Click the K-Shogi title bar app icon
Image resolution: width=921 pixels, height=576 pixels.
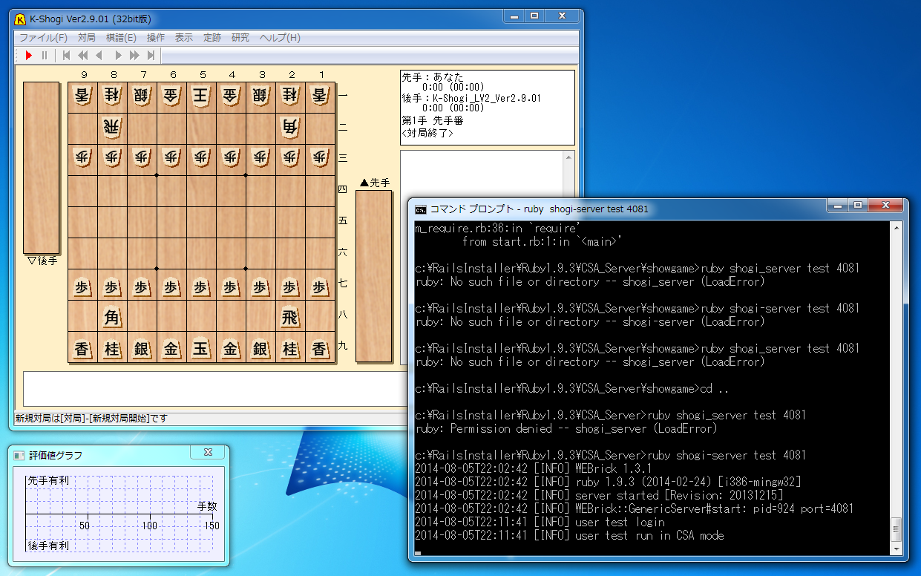pyautogui.click(x=20, y=19)
